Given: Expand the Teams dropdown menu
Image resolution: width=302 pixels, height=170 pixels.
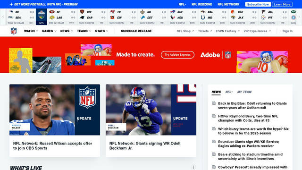Looking at the screenshot, I should click(x=84, y=31).
